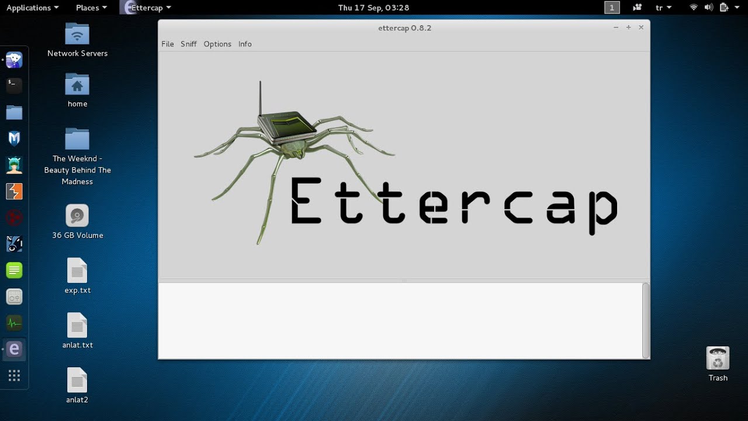Open the clock showing Thu 17 Sep, 03:28

(x=373, y=8)
